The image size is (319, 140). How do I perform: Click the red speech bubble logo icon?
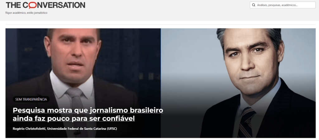click(32, 5)
